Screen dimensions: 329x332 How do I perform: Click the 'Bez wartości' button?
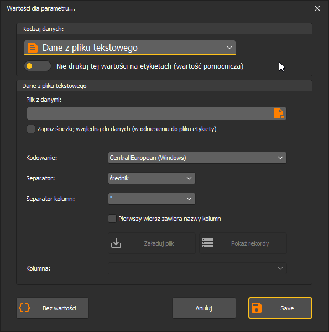coord(53,308)
